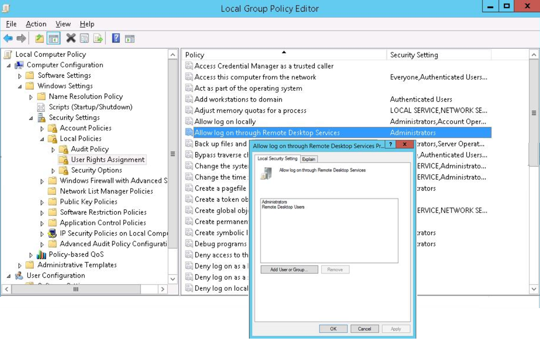Sort by the Security Setting column header
Screen dimensions: 540x339
click(439, 55)
